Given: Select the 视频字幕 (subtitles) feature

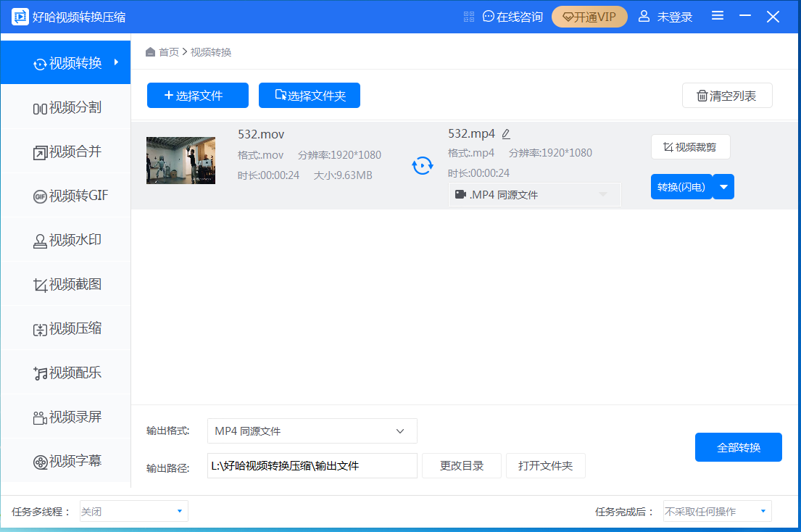Looking at the screenshot, I should 65,461.
